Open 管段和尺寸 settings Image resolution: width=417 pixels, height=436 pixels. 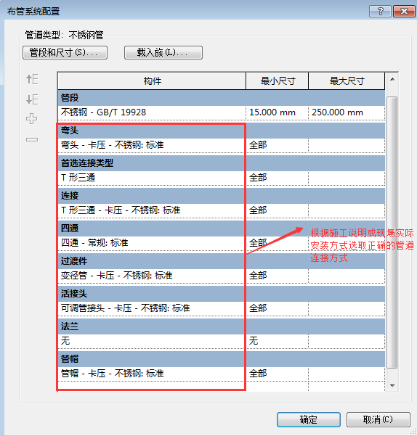(x=65, y=52)
